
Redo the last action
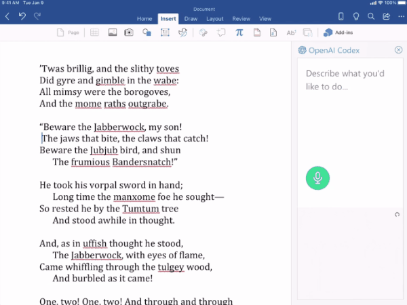[x=37, y=16]
